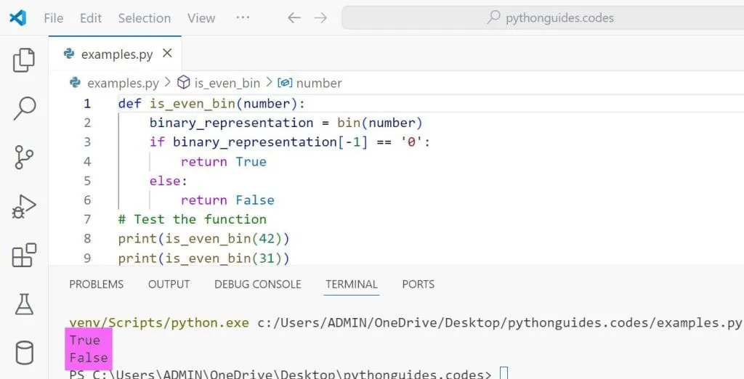The height and width of the screenshot is (379, 744).
Task: Open the Extensions view
Action: point(24,256)
